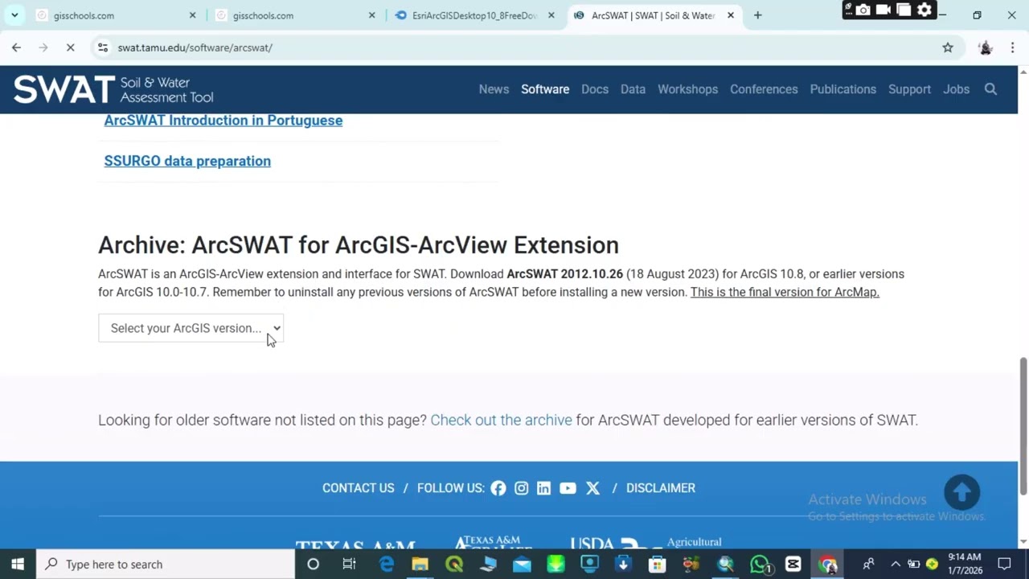
Task: Click the Windows search box
Action: point(166,565)
